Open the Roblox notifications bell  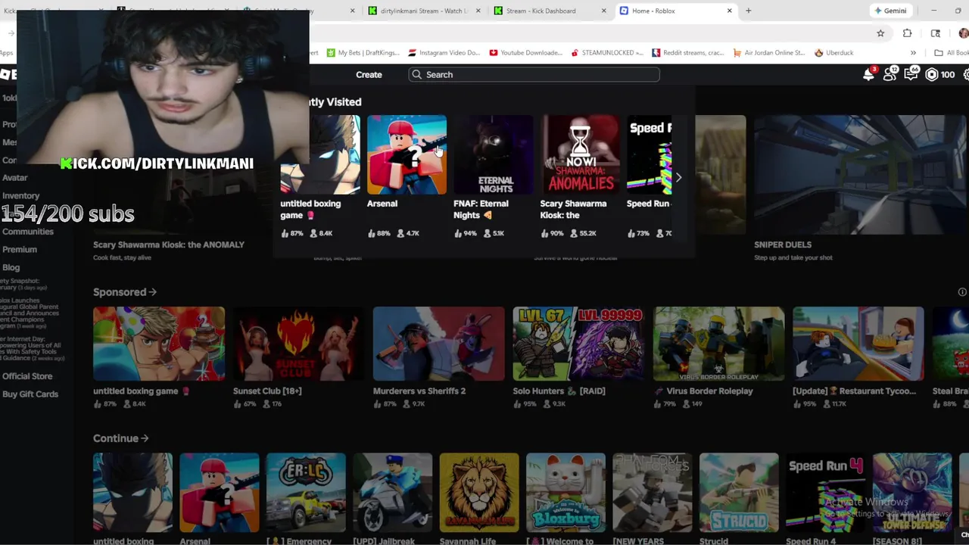(868, 74)
